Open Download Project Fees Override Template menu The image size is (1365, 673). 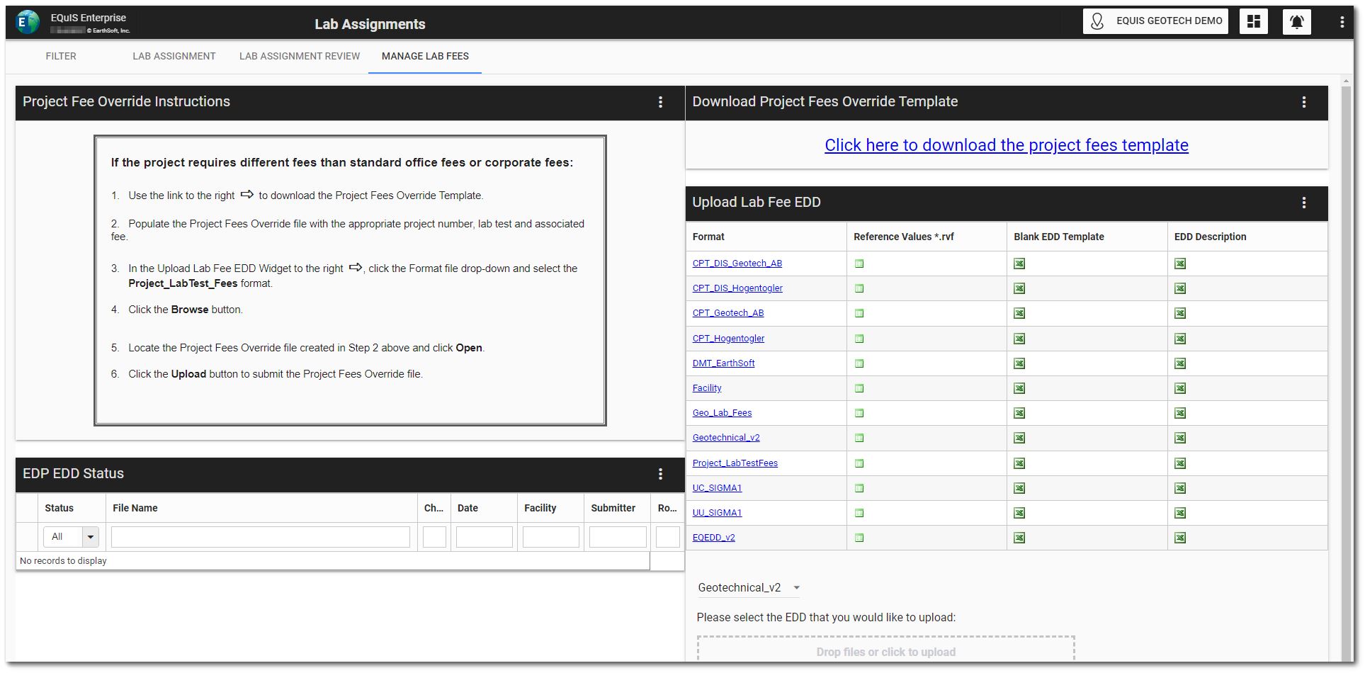1303,102
